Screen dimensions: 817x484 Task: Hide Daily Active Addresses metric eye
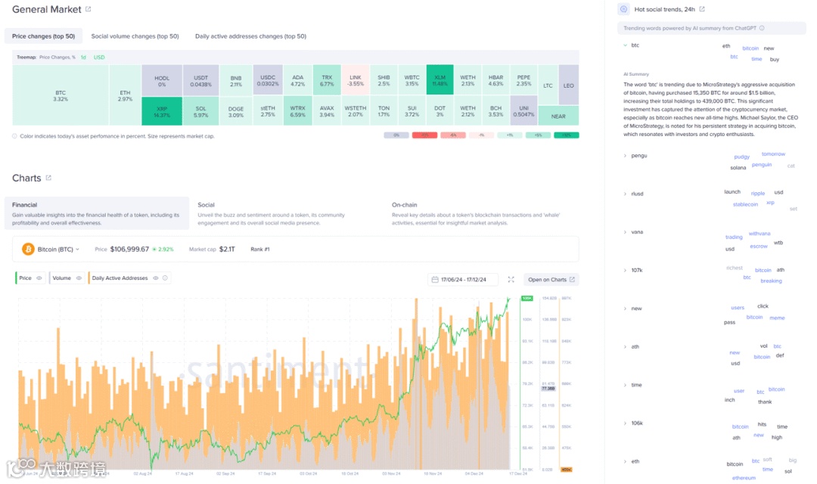tap(155, 278)
